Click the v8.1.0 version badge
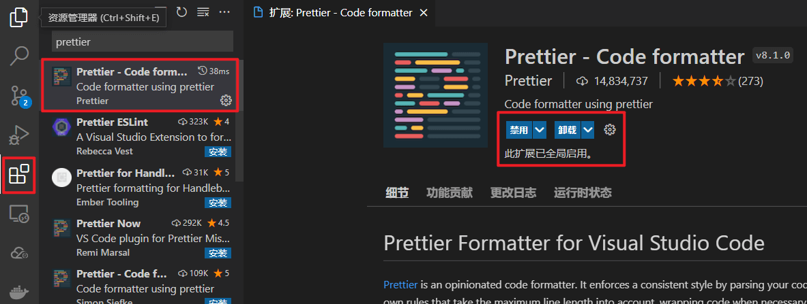Image resolution: width=807 pixels, height=304 pixels. pyautogui.click(x=772, y=56)
